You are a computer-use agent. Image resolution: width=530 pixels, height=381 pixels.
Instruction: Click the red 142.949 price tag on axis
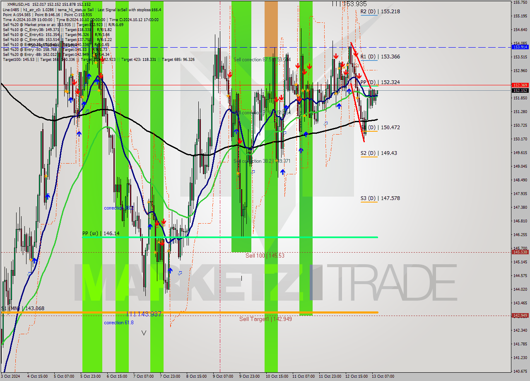pyautogui.click(x=520, y=316)
